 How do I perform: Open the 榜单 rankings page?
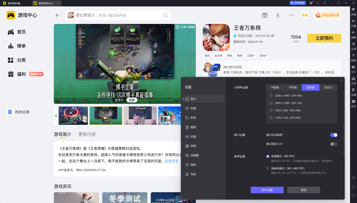coord(17,46)
